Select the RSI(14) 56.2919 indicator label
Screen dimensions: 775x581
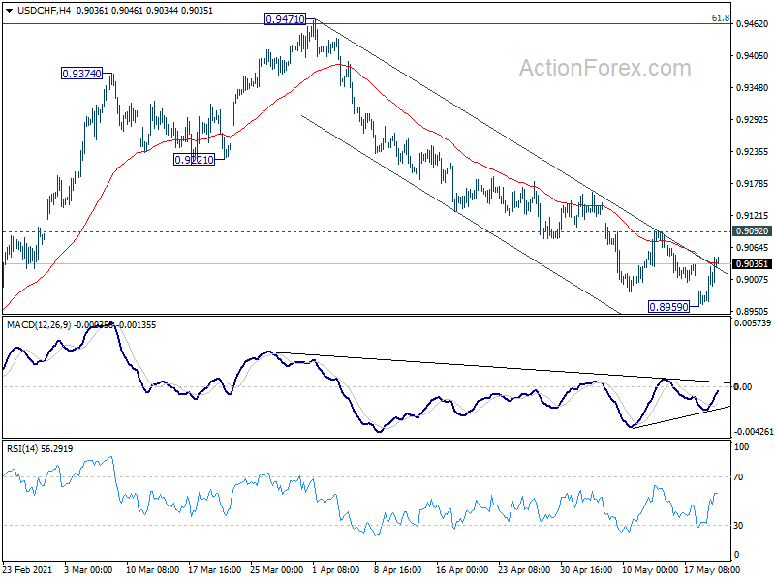[x=40, y=449]
